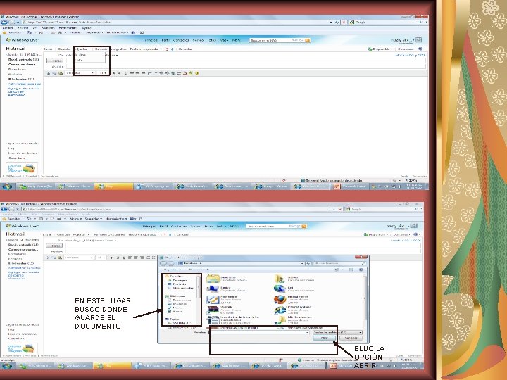Open Calendario in the top sidebar
Screen dimensions: 507x380
pos(17,158)
